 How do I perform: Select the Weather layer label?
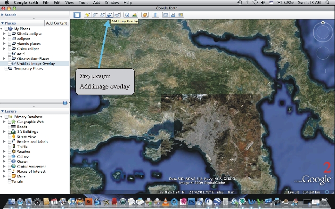click(x=24, y=152)
